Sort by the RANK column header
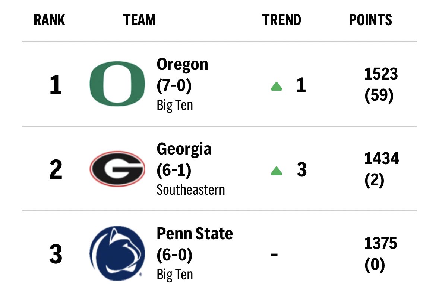The image size is (439, 295). click(x=49, y=20)
